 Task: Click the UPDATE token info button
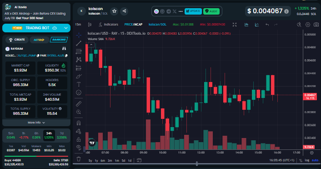tap(193, 11)
